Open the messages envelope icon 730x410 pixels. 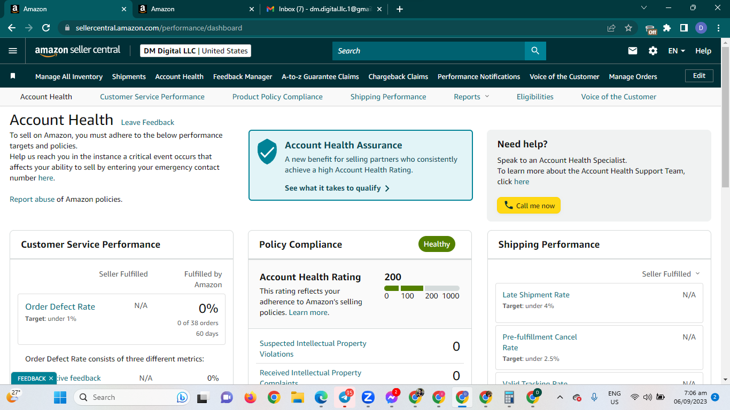(x=633, y=51)
